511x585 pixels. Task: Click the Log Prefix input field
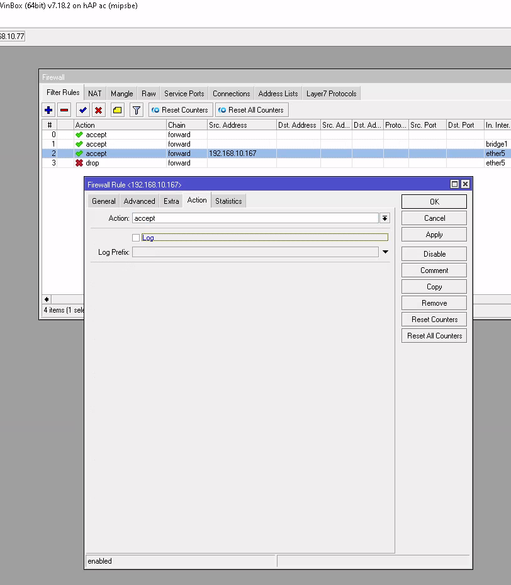[255, 252]
